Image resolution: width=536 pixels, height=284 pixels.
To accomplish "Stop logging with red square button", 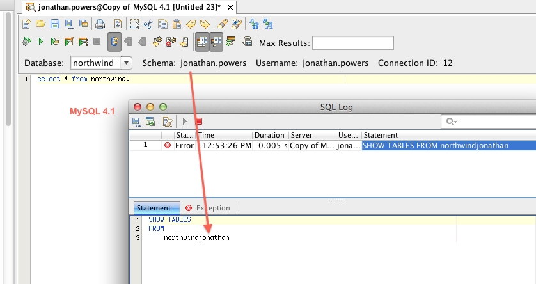I will point(199,122).
